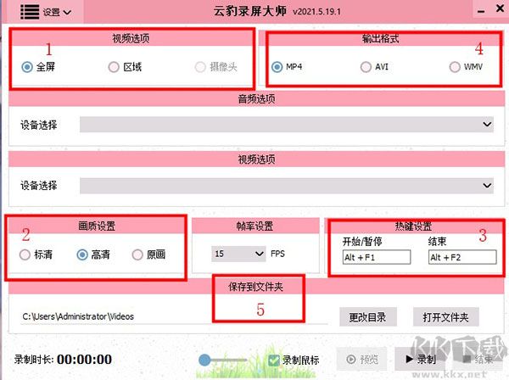Click the 结束 stop button
This screenshot has height=380, width=509.
[478, 359]
